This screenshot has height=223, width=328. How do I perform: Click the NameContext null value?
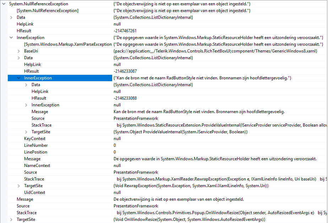coord(117,166)
